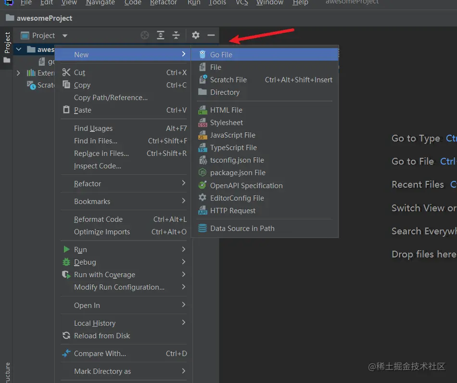Viewport: 457px width, 383px height.
Task: Open the Refactor menu in menu bar
Action: tap(163, 2)
